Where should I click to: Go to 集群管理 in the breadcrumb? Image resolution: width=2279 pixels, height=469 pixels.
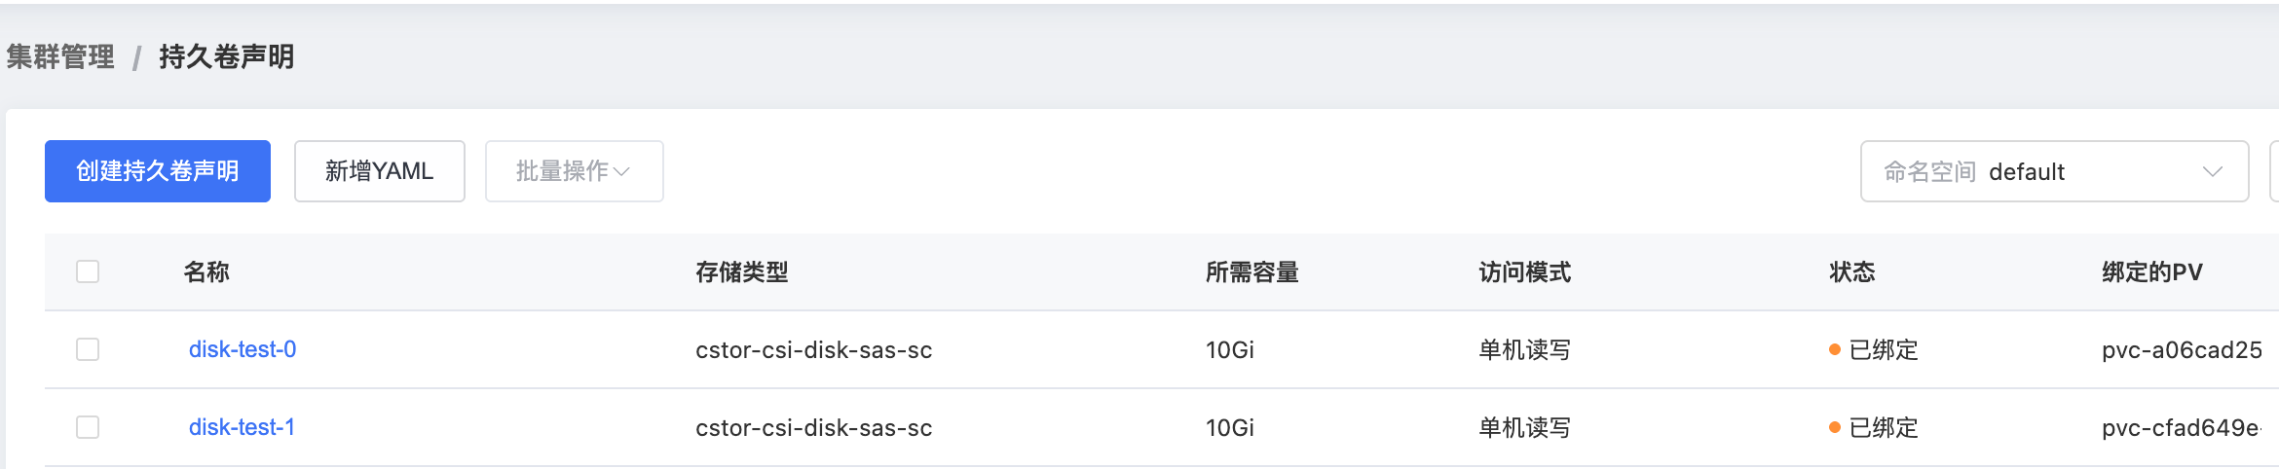pyautogui.click(x=60, y=57)
